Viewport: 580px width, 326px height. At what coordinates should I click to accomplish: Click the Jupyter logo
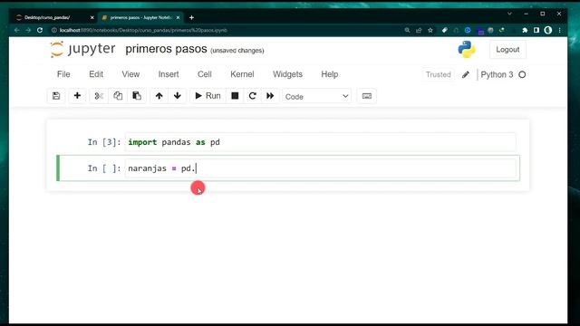coord(82,49)
